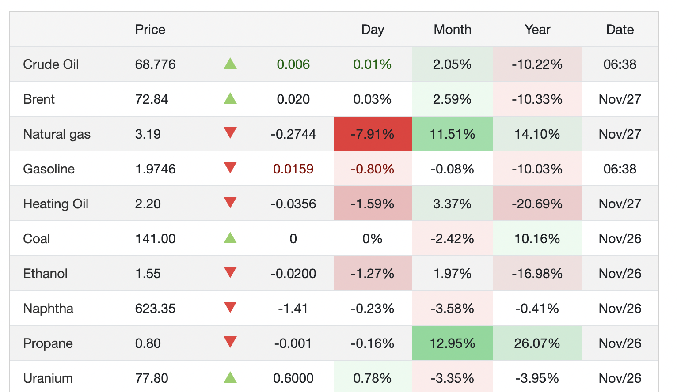Click the 12.95% Month cell for Propane

click(453, 343)
